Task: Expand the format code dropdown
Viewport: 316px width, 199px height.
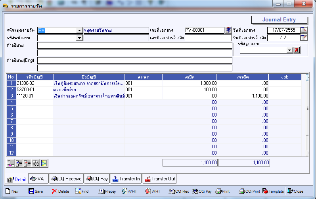Action: click(290, 50)
